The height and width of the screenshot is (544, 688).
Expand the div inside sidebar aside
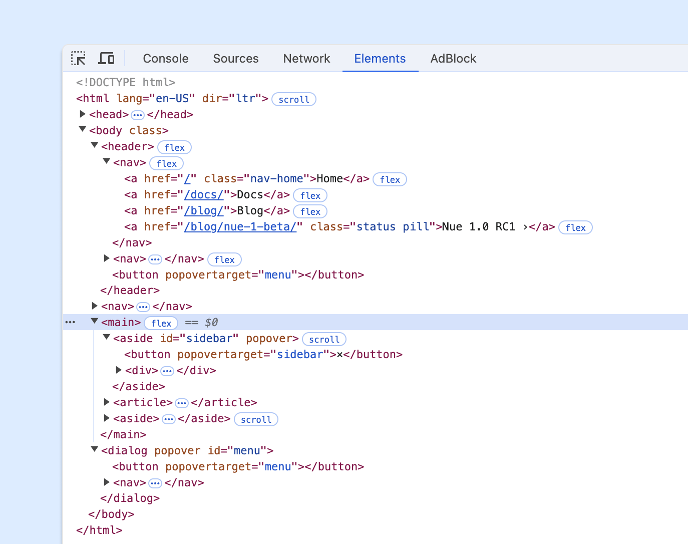(x=119, y=370)
